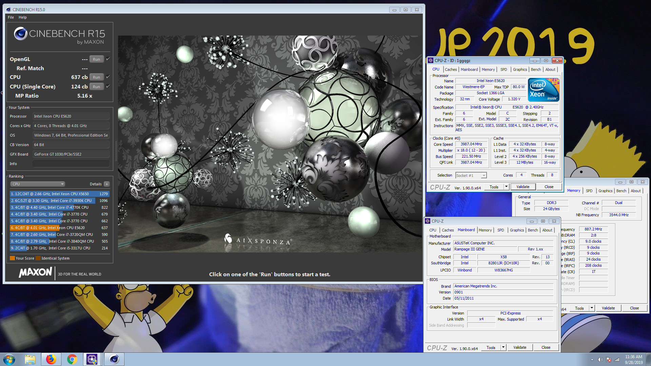Click Close in CPU-Z ID window

549,187
